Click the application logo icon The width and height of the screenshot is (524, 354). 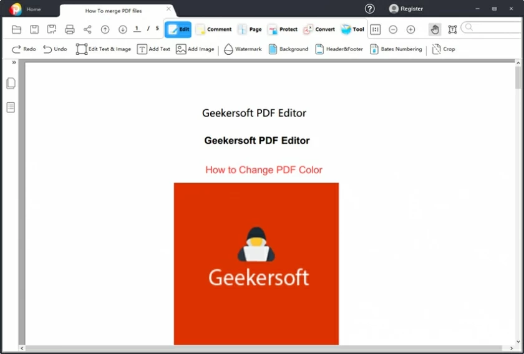tap(16, 9)
